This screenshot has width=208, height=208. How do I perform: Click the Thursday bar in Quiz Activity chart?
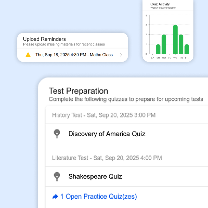pos(181,44)
